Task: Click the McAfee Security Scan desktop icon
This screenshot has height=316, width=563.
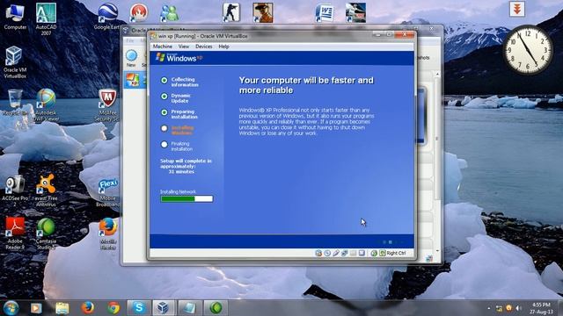Action: (107, 104)
